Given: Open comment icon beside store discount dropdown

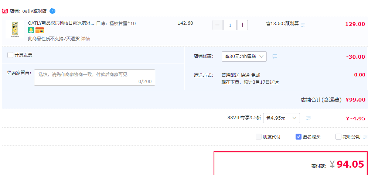Looking at the screenshot, I should coord(275,56).
